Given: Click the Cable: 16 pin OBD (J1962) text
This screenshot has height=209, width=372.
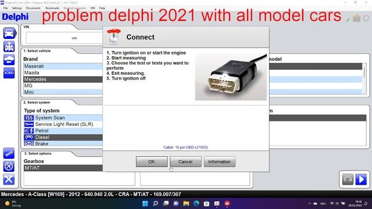Looking at the screenshot, I should [185, 147].
